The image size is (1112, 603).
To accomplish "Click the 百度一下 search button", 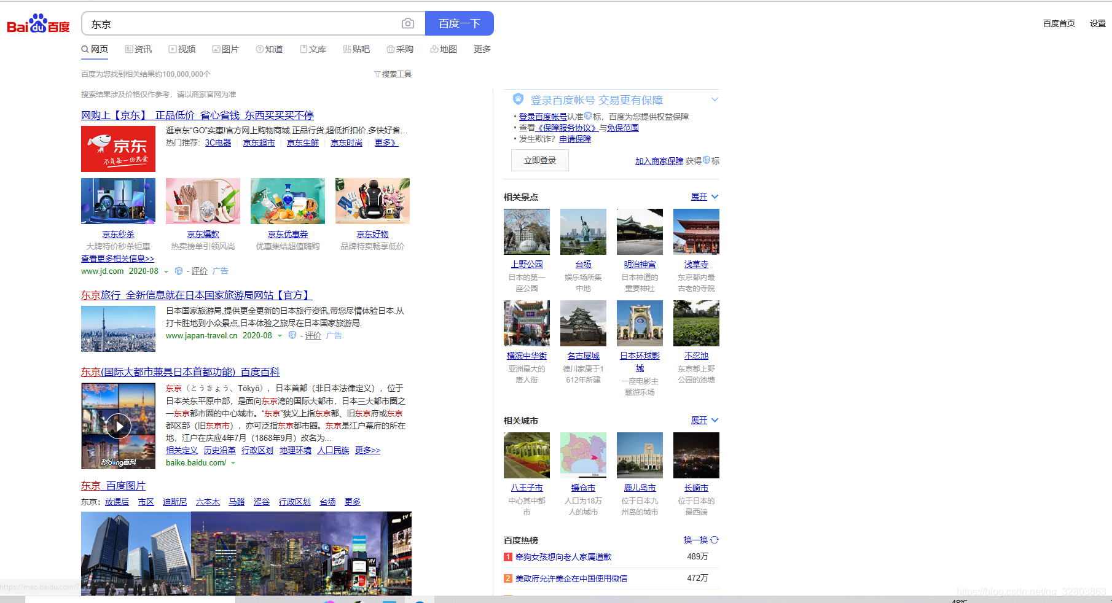I will pyautogui.click(x=460, y=23).
